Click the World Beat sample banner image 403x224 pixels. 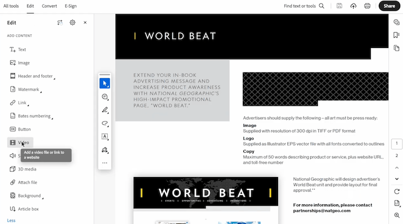tap(206, 193)
